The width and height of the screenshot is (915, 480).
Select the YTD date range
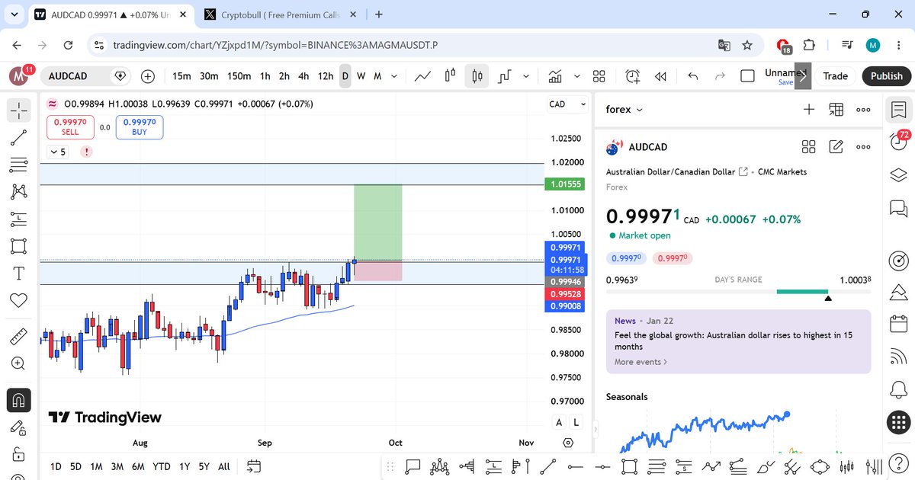tap(162, 466)
